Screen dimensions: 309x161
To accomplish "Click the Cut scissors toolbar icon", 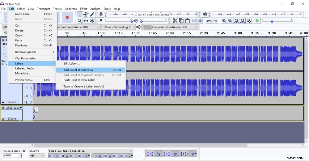I will [x=175, y=21].
